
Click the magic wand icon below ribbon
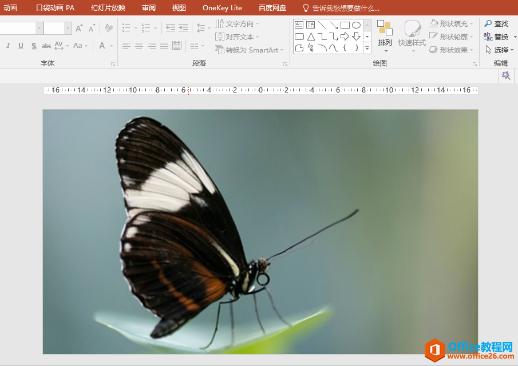click(506, 76)
